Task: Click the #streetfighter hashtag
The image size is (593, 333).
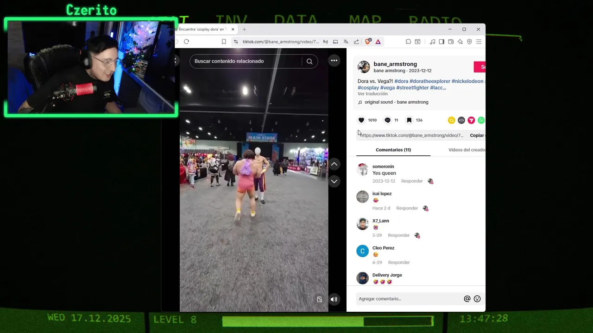Action: coord(412,87)
